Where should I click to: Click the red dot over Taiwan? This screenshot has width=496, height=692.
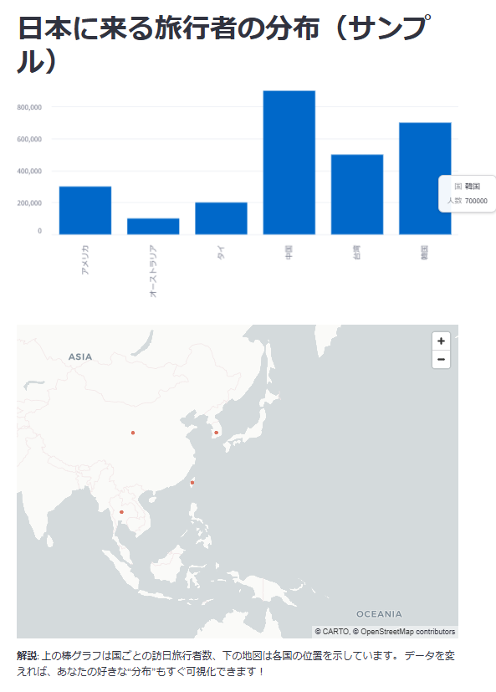point(192,482)
